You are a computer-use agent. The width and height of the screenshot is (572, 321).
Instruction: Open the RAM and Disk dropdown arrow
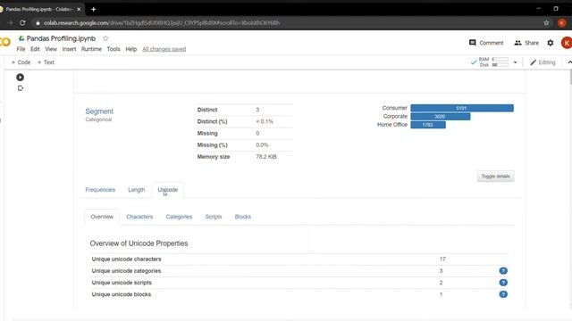[515, 62]
